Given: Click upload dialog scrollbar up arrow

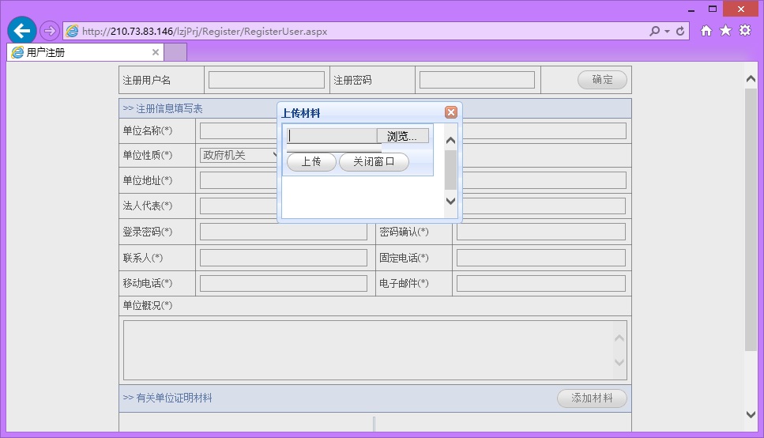Looking at the screenshot, I should pos(450,141).
